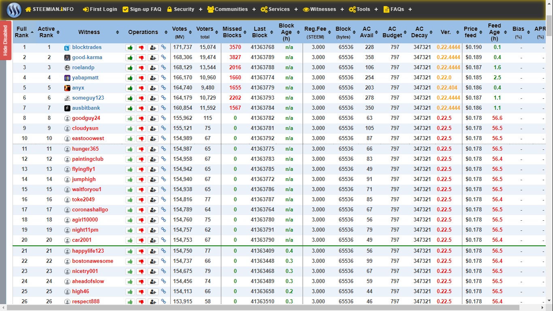Open chain link icon in toke2049 row
553x311 pixels.
tap(164, 200)
